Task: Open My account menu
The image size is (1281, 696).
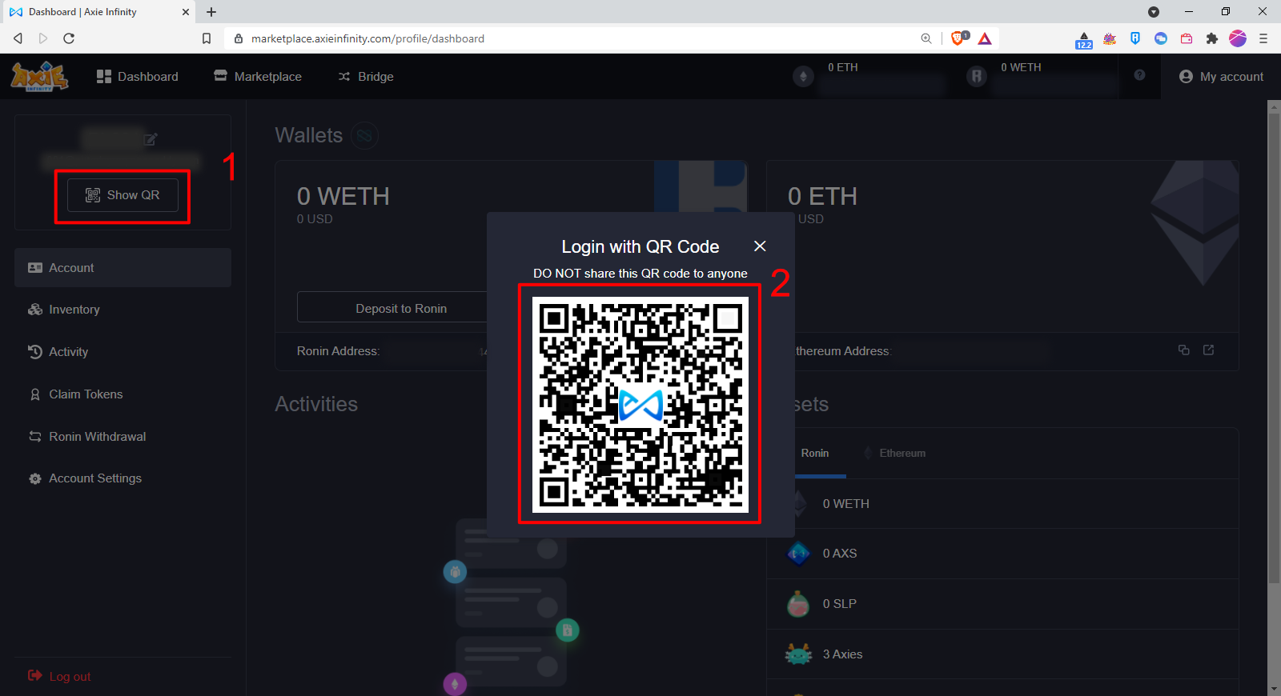Action: 1221,77
